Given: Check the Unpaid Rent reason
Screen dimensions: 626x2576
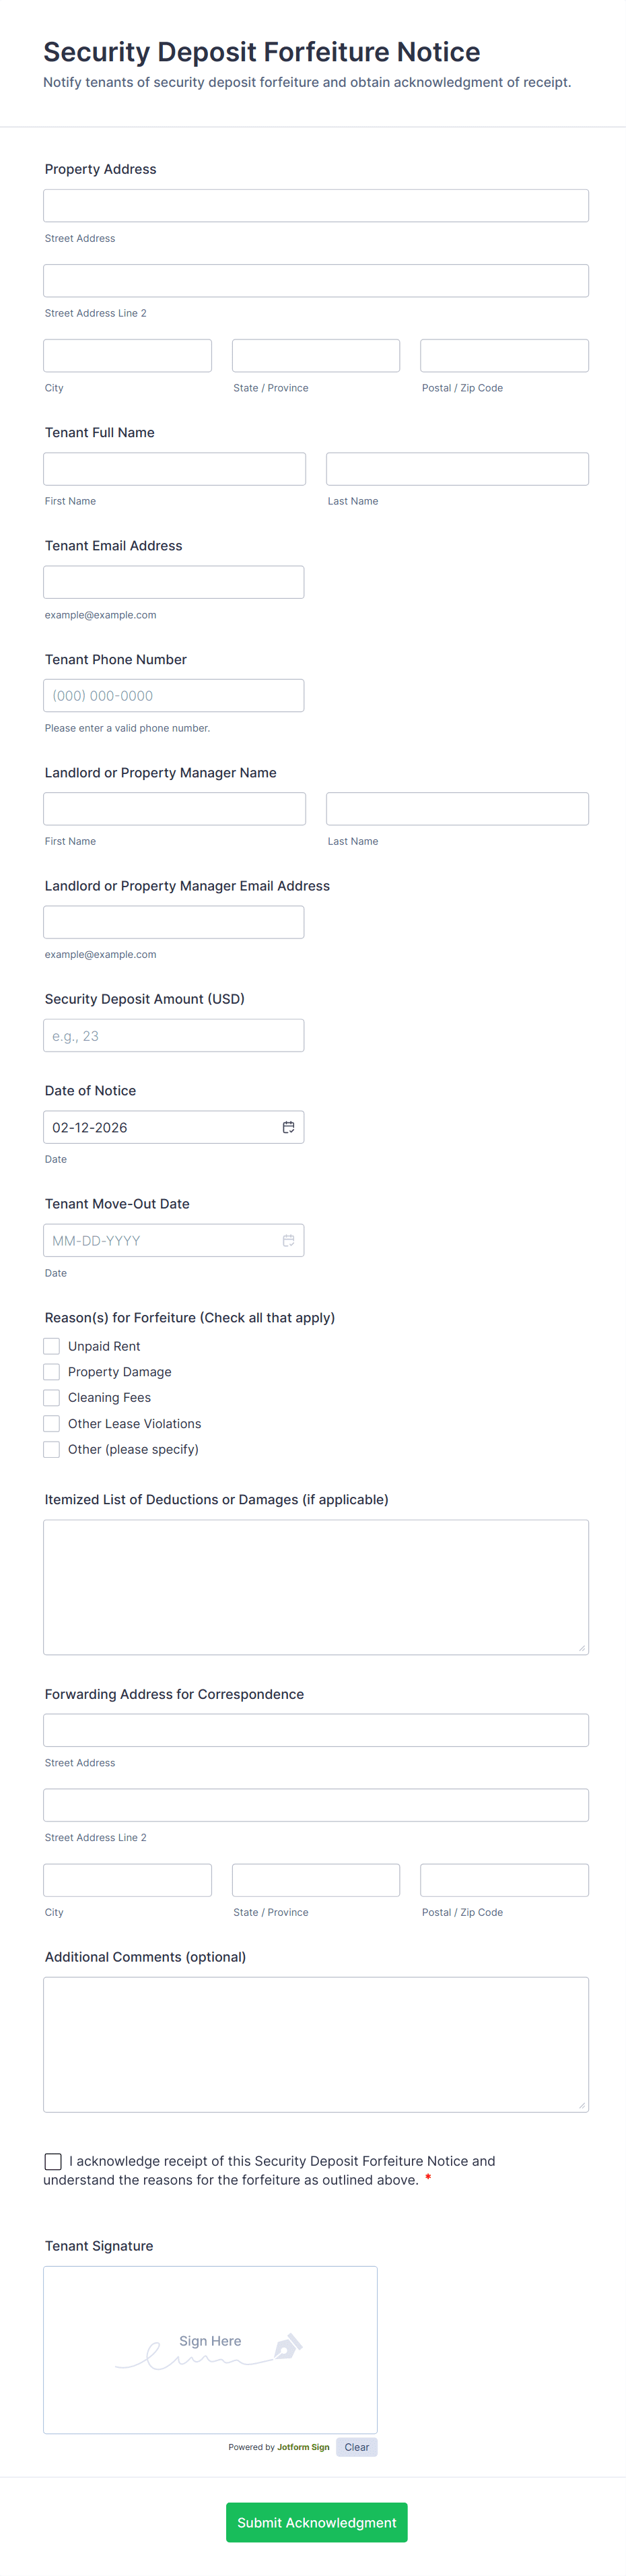Looking at the screenshot, I should tap(52, 1346).
